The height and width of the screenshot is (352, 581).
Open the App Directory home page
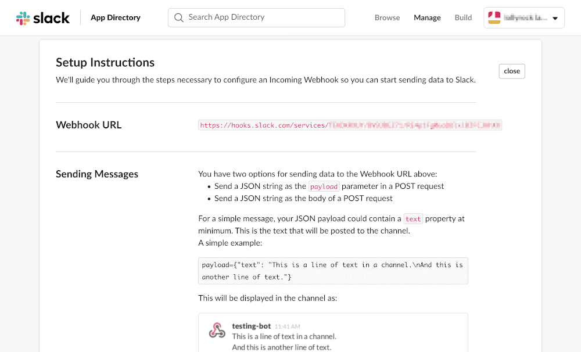tap(115, 17)
